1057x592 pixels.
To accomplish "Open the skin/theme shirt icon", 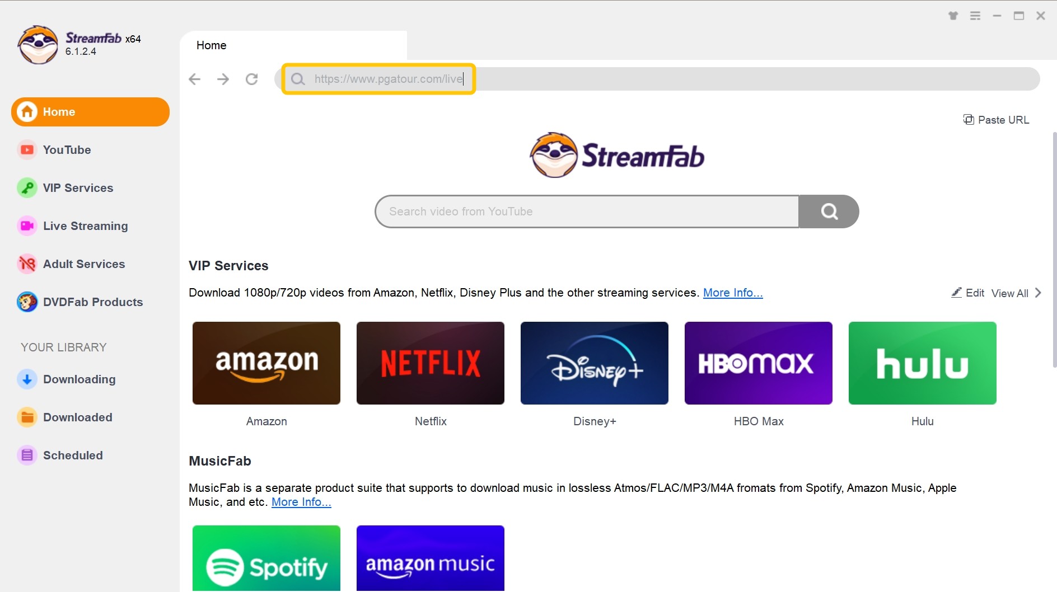I will click(x=953, y=16).
